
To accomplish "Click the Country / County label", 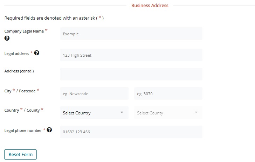I will tap(24, 110).
